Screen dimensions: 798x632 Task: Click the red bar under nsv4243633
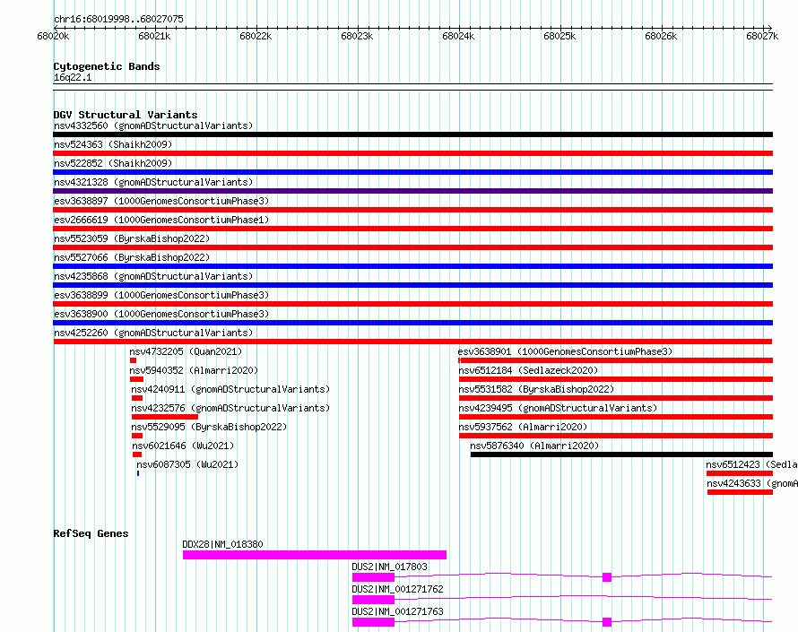tap(740, 492)
